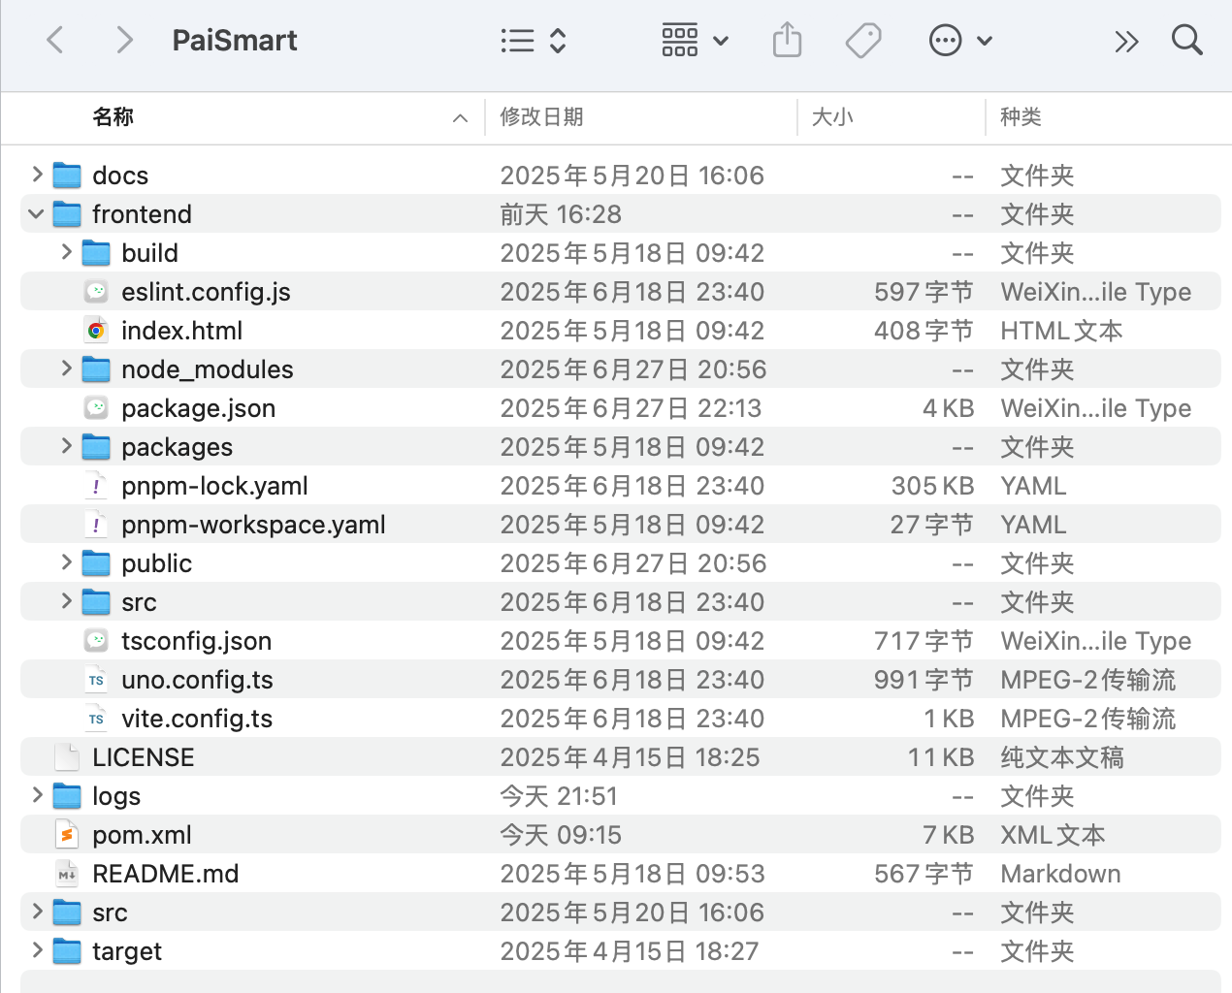The width and height of the screenshot is (1232, 993).
Task: Open the Share toolbar button
Action: [x=787, y=41]
